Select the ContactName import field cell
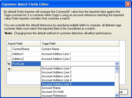This screenshot has width=132, height=98. [26, 49]
